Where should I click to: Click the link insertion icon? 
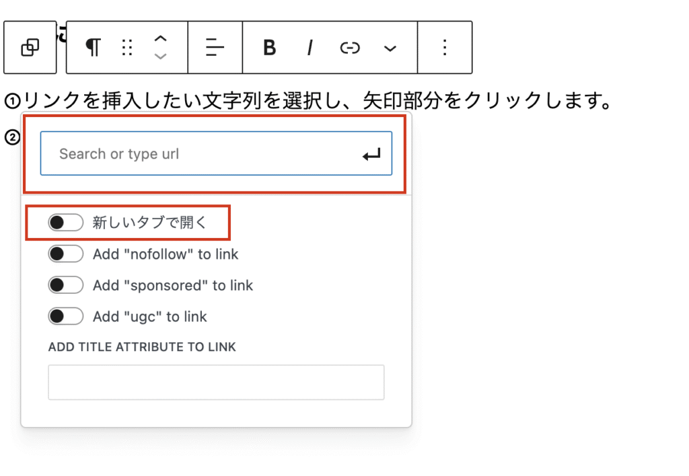point(350,47)
